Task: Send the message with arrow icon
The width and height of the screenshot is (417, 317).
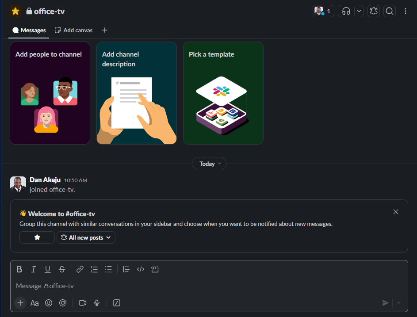Action: point(385,303)
